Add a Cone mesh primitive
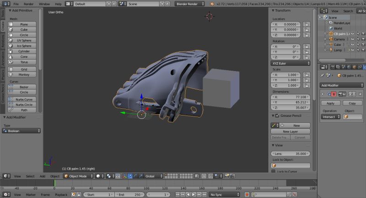Viewport: 366px width, 198px height. pyautogui.click(x=22, y=57)
